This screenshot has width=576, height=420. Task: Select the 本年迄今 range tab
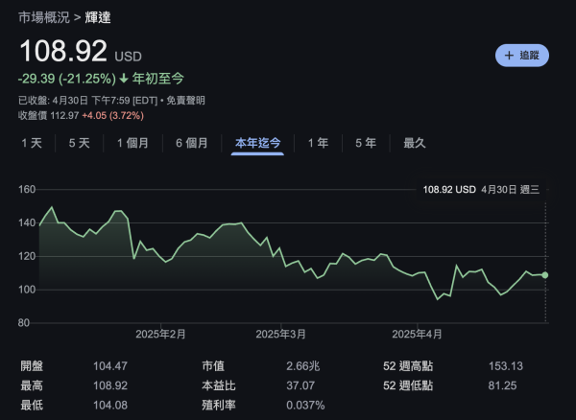257,143
